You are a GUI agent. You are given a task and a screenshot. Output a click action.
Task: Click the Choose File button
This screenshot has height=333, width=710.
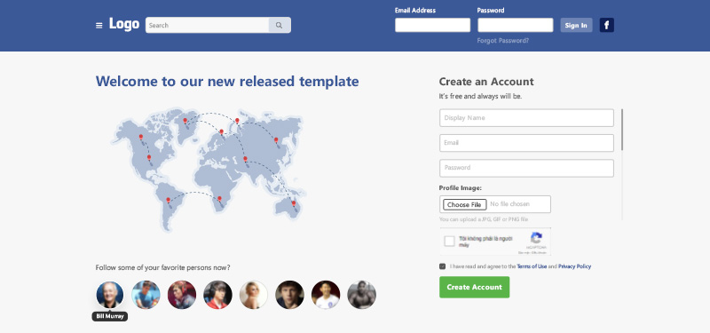pyautogui.click(x=464, y=205)
